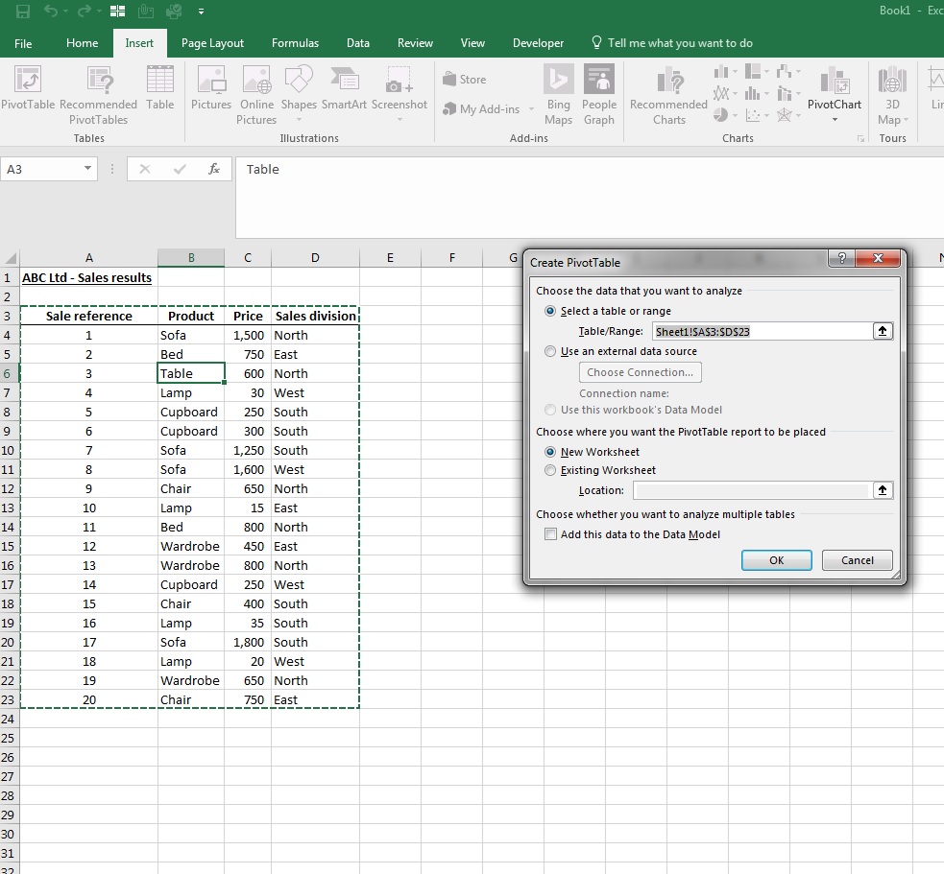Select the Use an external data source option
Viewport: 944px width, 874px height.
click(550, 351)
